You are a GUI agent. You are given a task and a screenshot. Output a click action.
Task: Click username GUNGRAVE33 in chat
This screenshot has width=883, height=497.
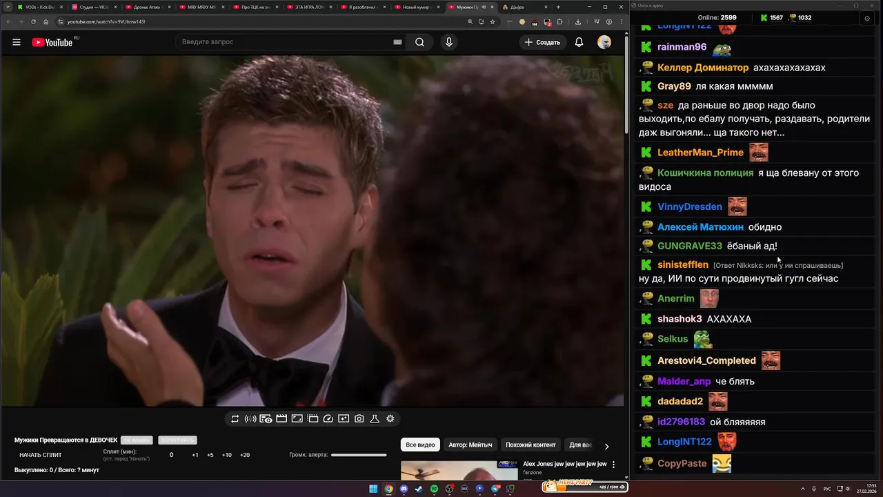pyautogui.click(x=690, y=246)
